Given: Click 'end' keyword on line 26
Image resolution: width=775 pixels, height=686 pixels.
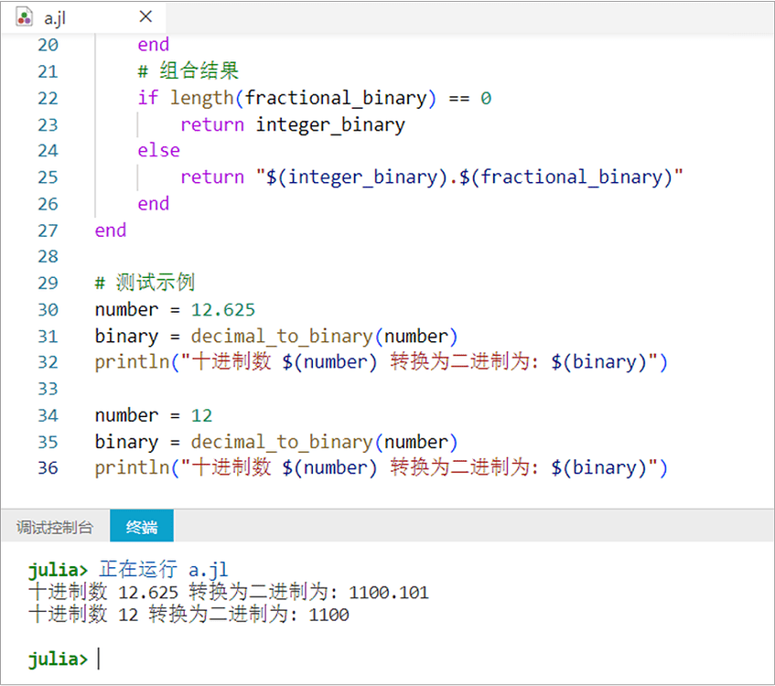Looking at the screenshot, I should 153,204.
